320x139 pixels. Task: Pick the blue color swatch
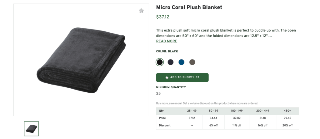click(182, 62)
